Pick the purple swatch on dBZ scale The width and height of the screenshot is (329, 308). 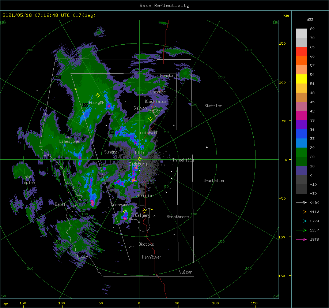click(x=301, y=125)
